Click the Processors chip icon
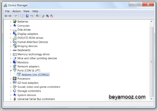Screen dimensions: 158x111 15,78
